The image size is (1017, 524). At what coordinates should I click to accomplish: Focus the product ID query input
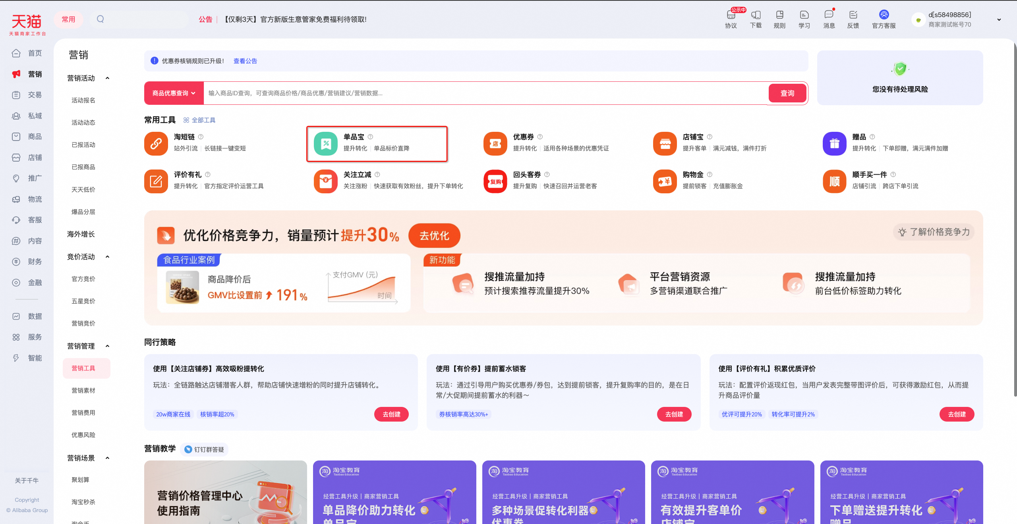485,93
